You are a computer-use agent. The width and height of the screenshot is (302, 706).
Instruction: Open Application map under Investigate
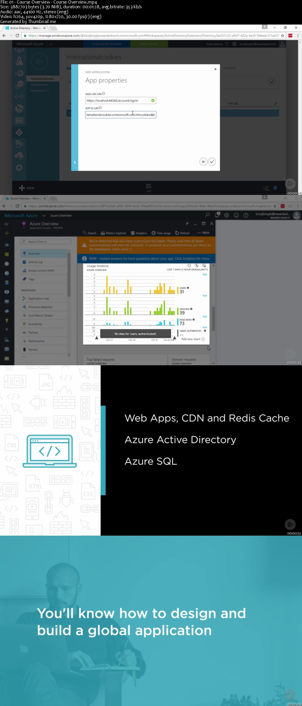tap(44, 298)
